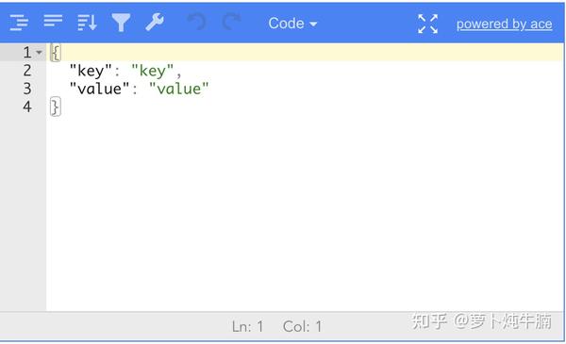Screen dimensions: 566x344
Task: Click the format JSON icon
Action: (x=19, y=23)
